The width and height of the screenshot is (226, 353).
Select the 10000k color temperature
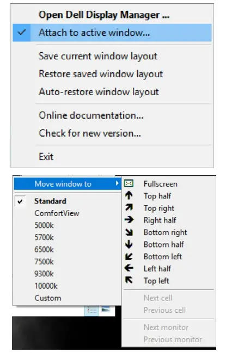click(46, 286)
